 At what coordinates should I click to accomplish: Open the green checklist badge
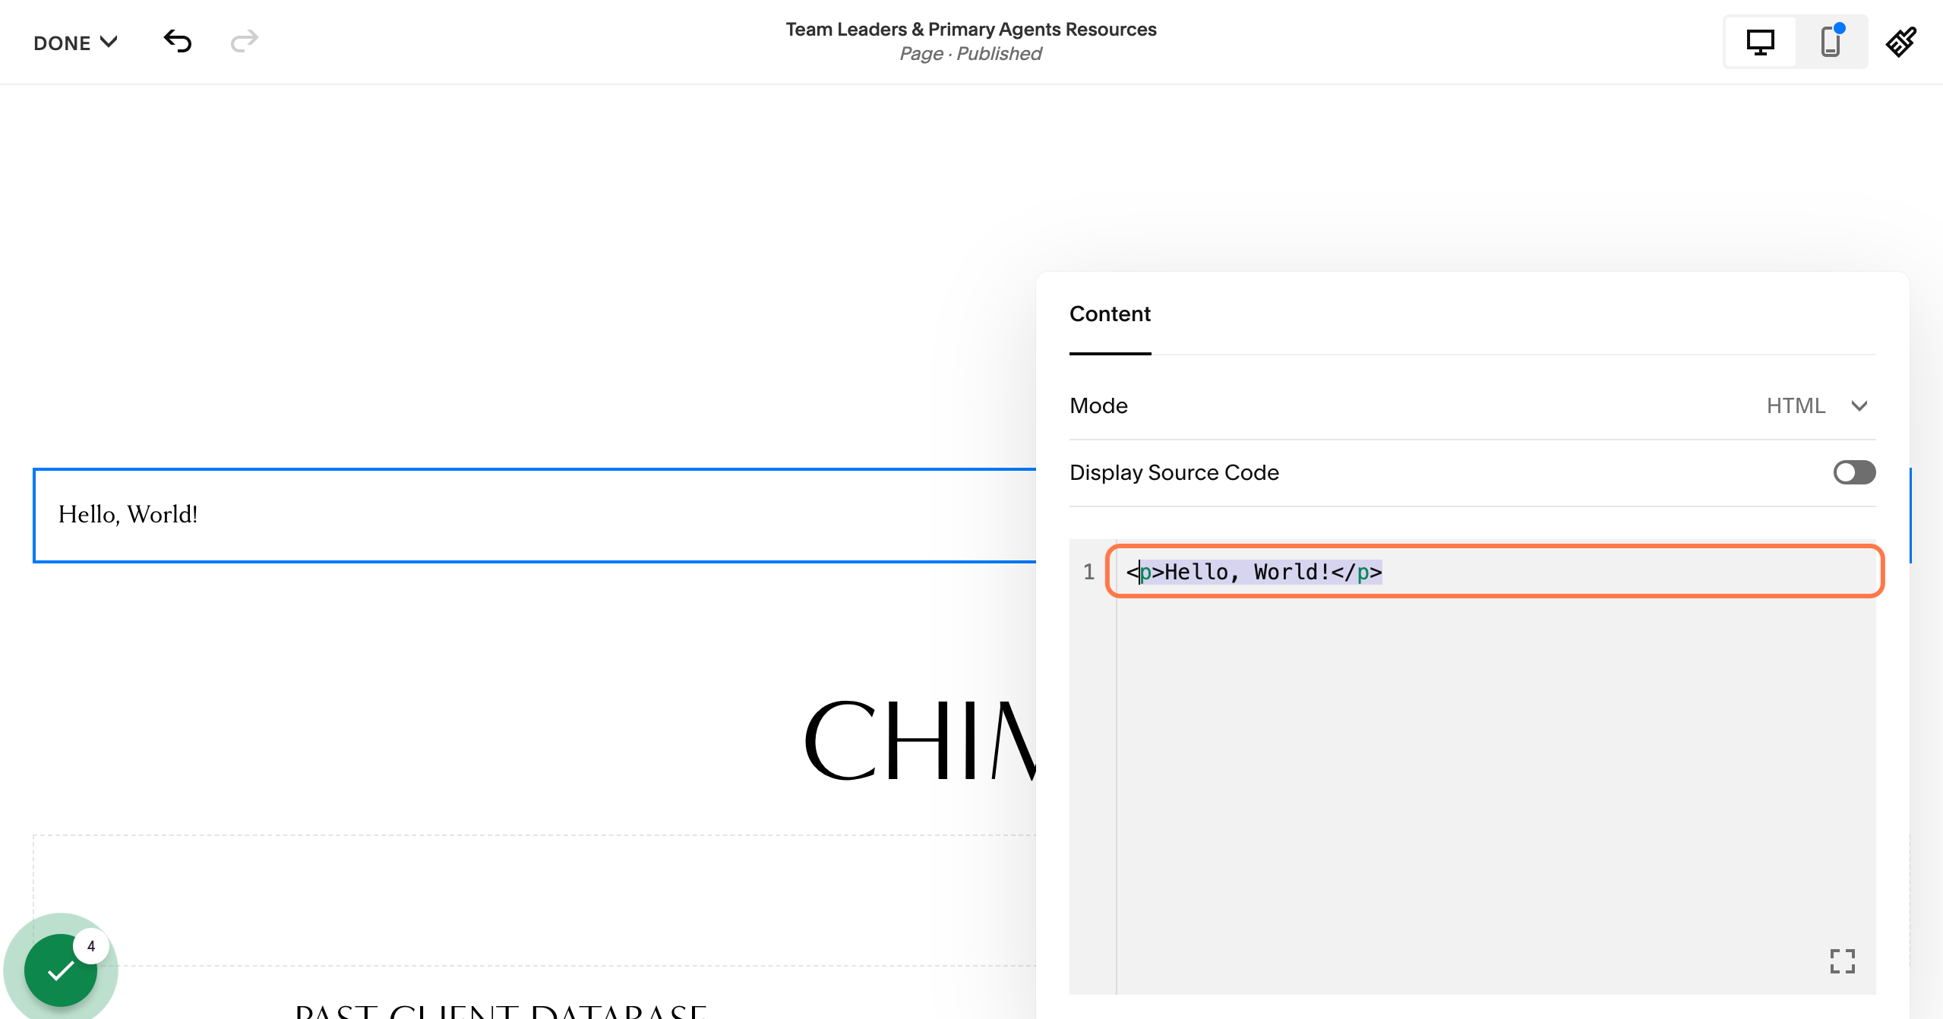click(61, 970)
